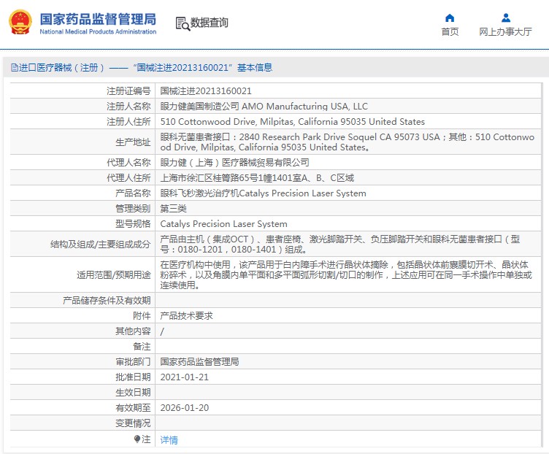Image resolution: width=549 pixels, height=454 pixels.
Task: Click the 进口医疗器械（注册）breadcrumb heading
Action: (x=62, y=68)
